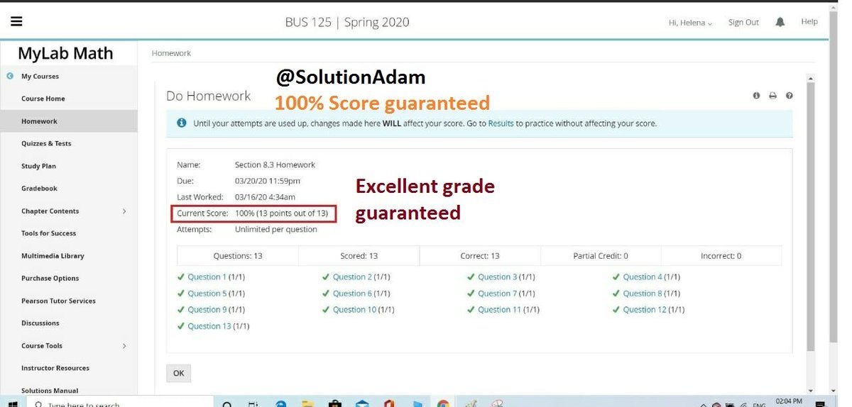852x407 pixels.
Task: Open Question 5 link
Action: click(x=207, y=294)
